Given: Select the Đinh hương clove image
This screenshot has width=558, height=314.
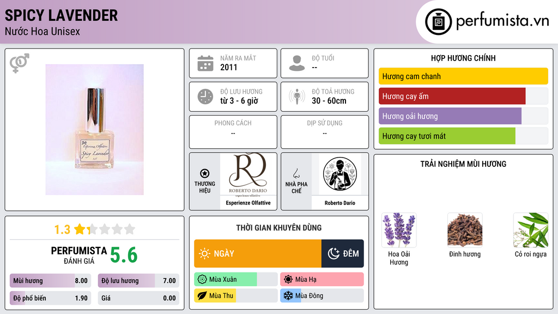Looking at the screenshot, I should [465, 230].
